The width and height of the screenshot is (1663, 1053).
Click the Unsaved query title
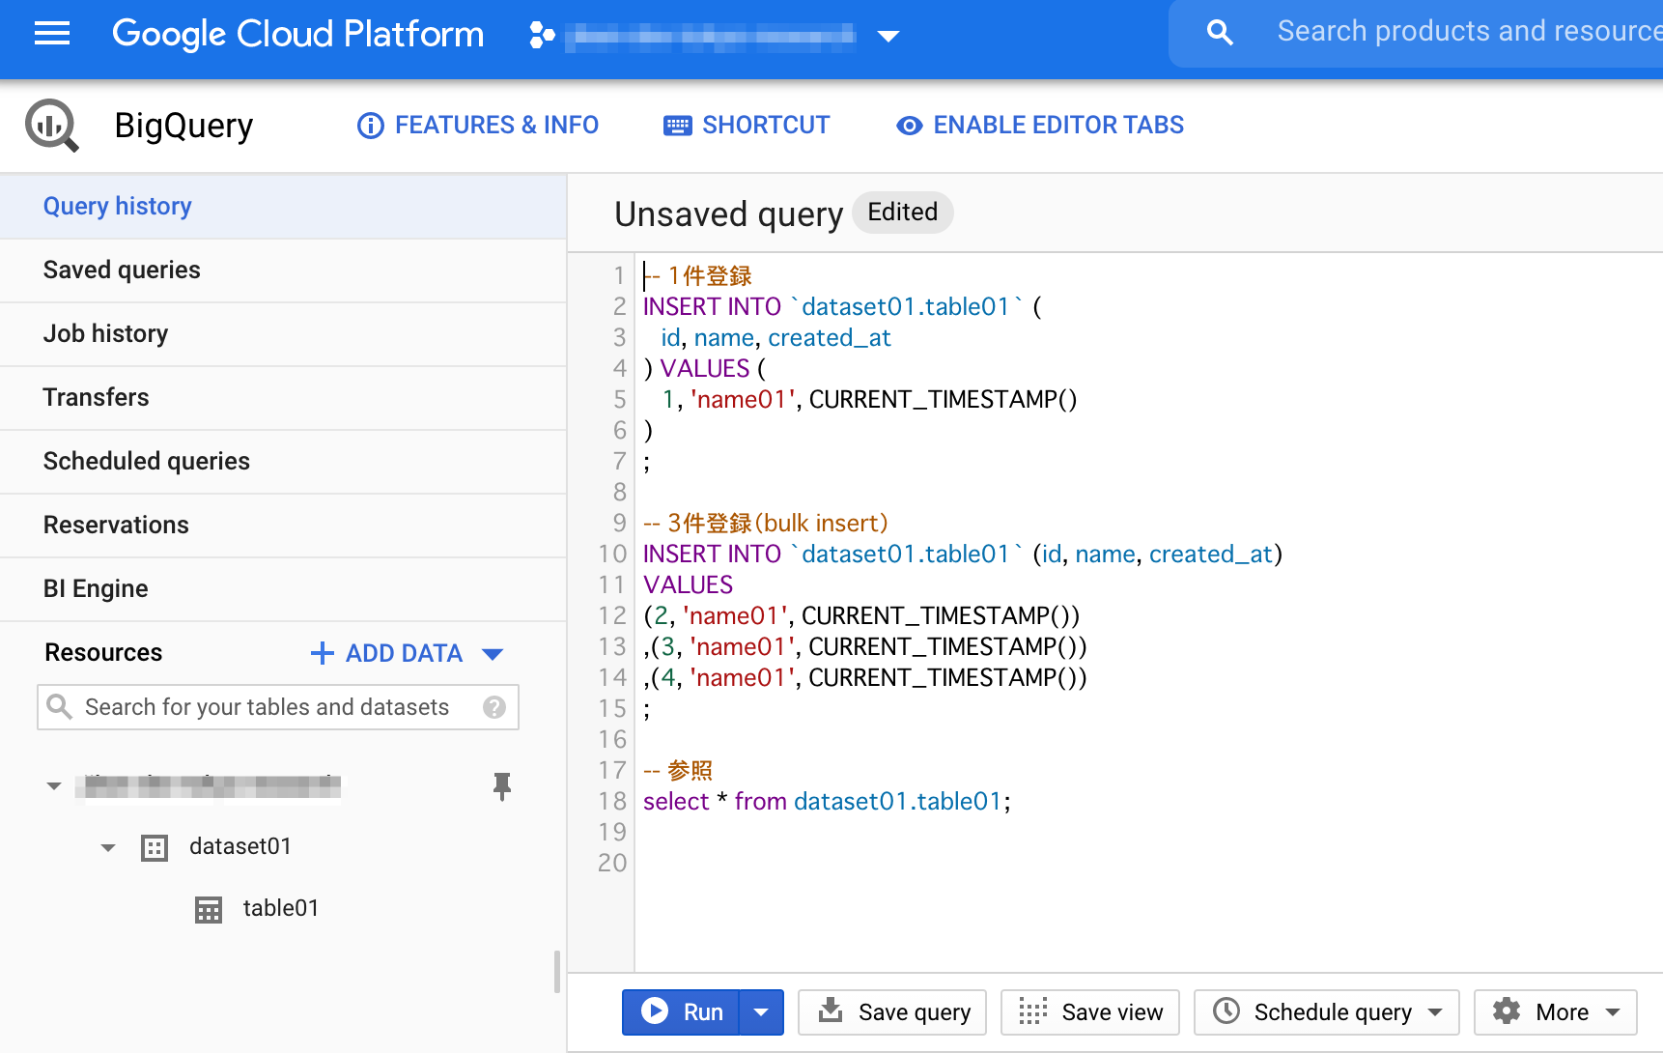[x=729, y=214]
